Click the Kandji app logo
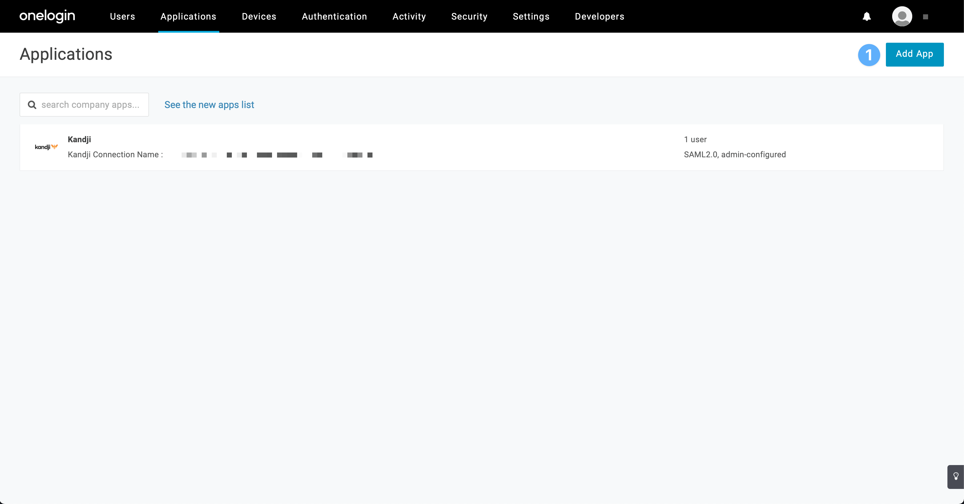 pyautogui.click(x=46, y=147)
